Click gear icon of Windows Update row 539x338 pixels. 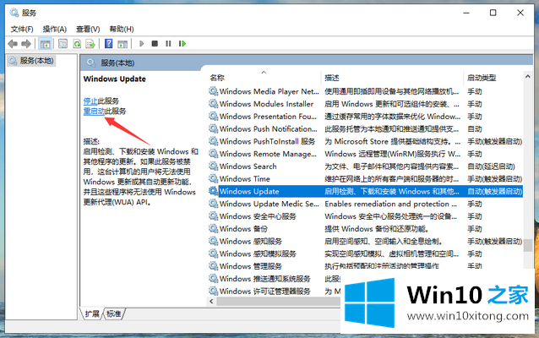[214, 191]
